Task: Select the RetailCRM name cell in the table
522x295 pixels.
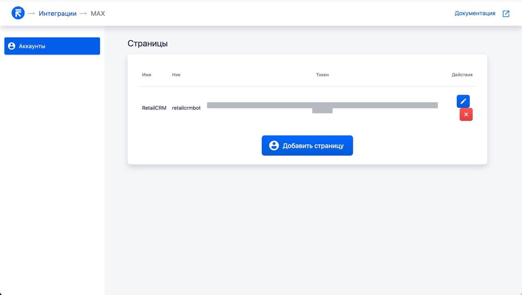Action: pos(154,108)
